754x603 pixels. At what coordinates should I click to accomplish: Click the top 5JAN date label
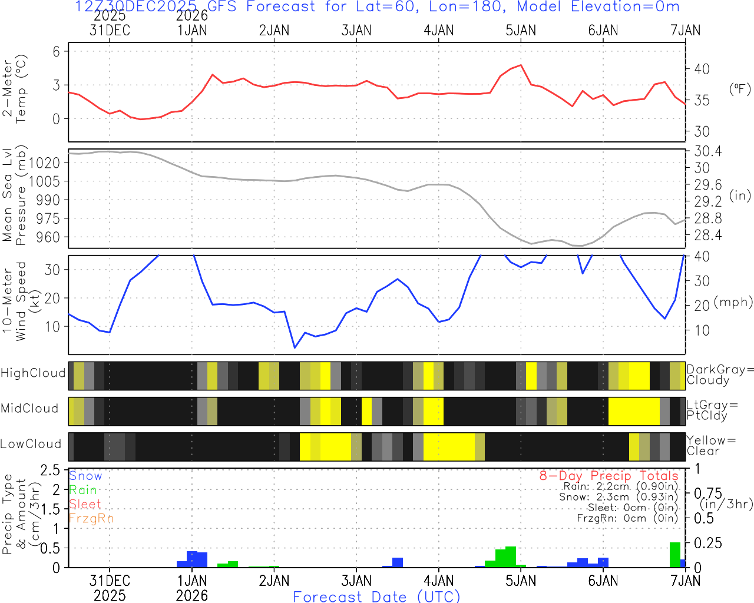click(x=521, y=30)
